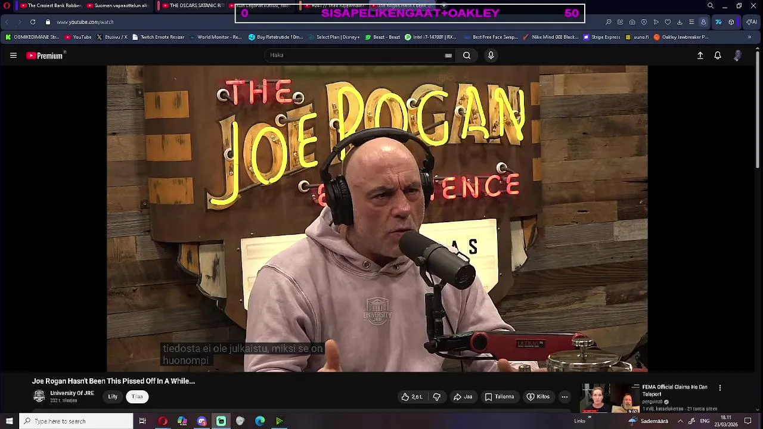Show hidden bookmarks overflow chevron

[x=749, y=37]
